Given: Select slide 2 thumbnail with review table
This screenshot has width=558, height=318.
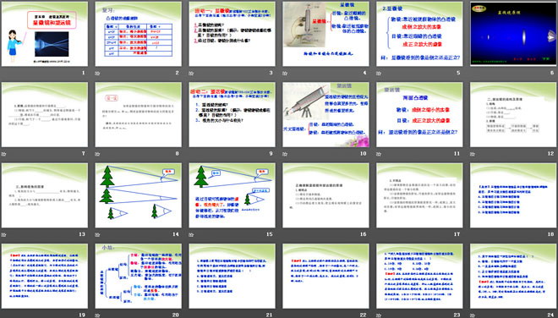Looking at the screenshot, I should tap(139, 34).
